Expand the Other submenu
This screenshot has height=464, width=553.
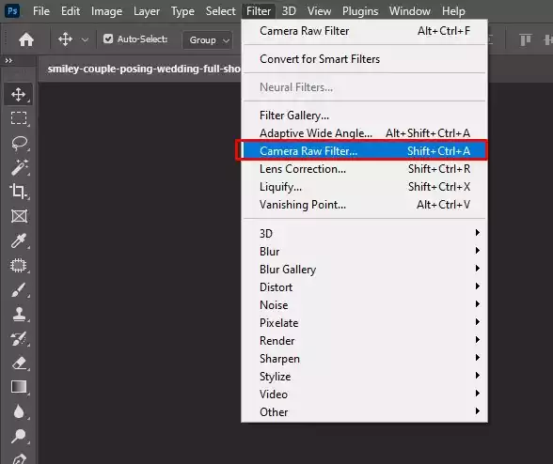(x=365, y=412)
